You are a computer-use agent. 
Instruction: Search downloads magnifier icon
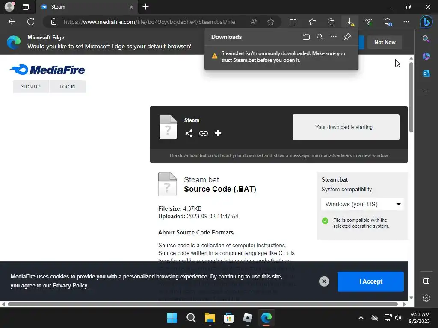point(320,37)
